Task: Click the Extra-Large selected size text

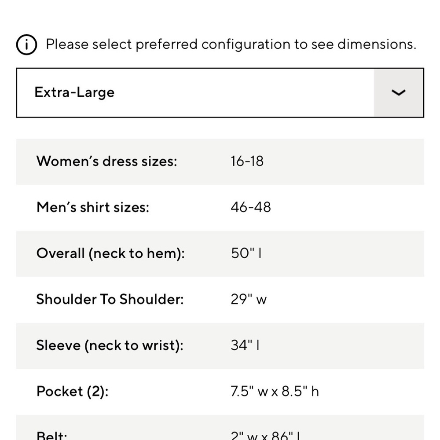Action: [x=74, y=92]
